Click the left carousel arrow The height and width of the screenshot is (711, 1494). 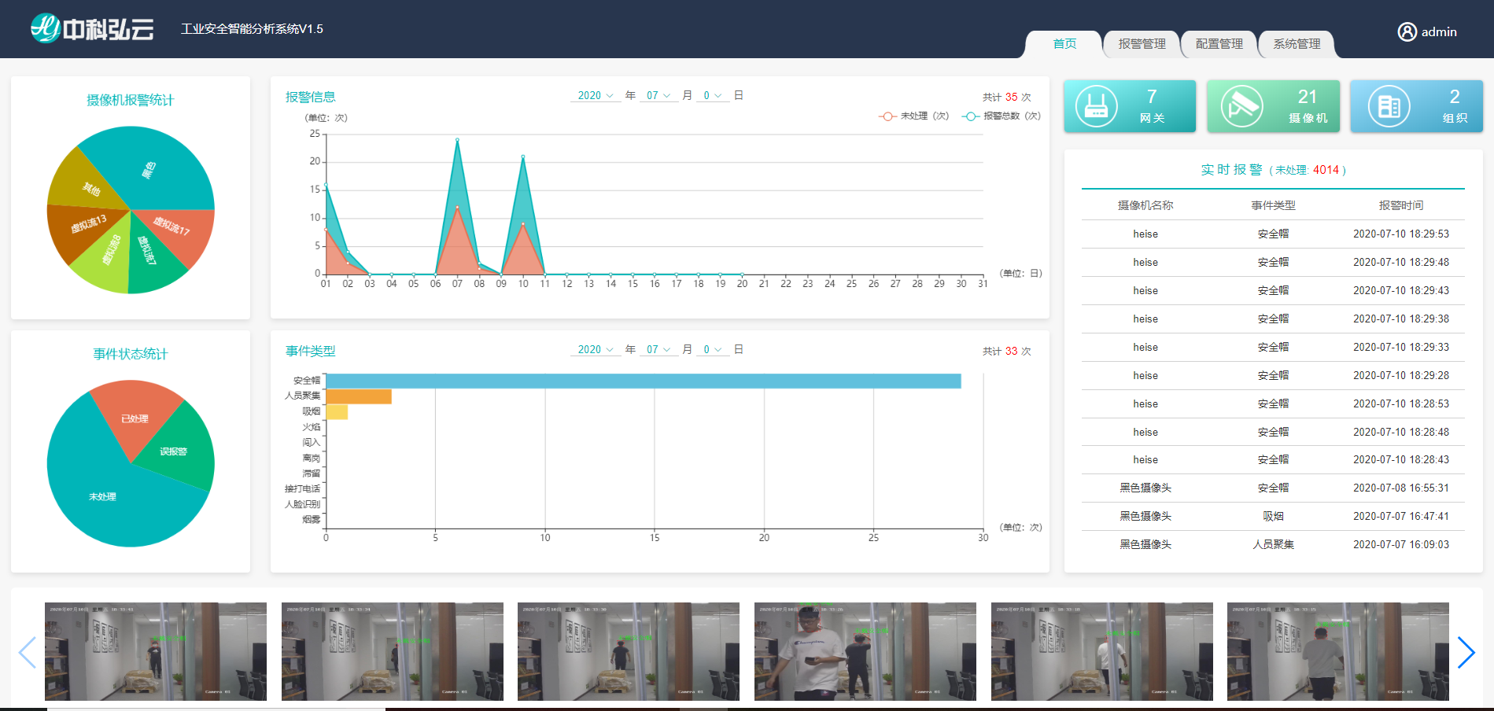[28, 652]
